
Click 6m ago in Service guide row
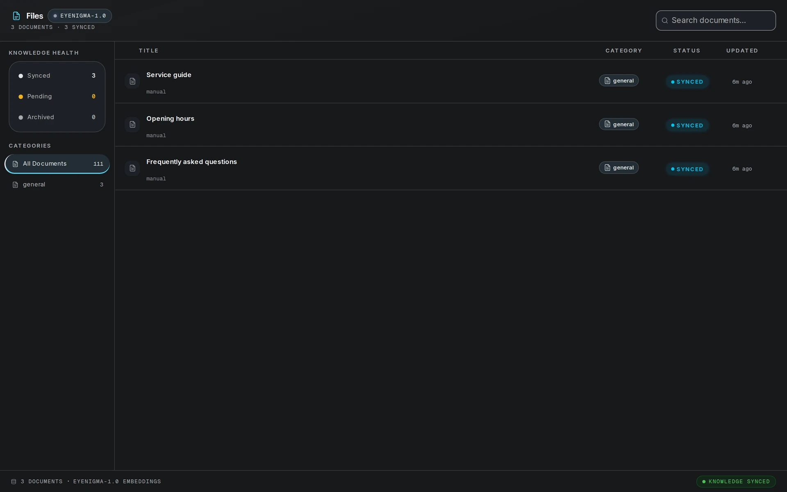[742, 82]
